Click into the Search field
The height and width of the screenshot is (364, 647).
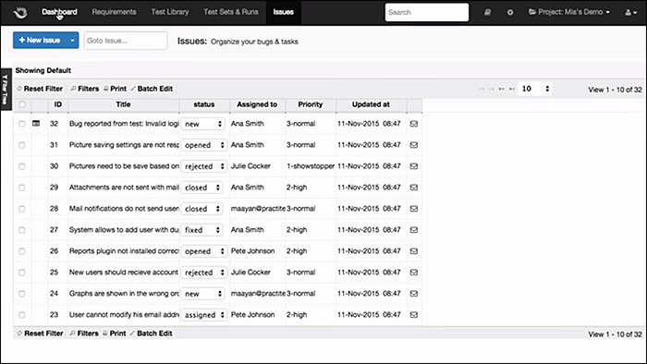[427, 12]
